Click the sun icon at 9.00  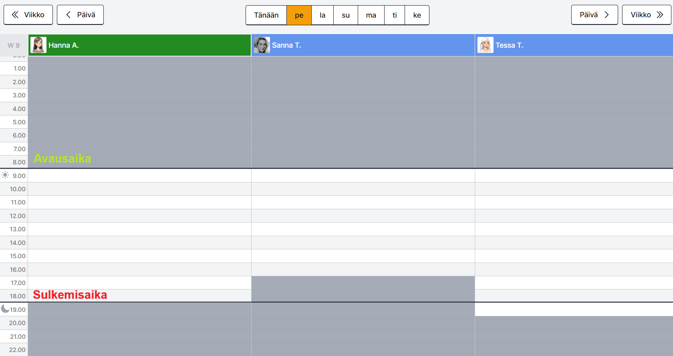pos(5,175)
